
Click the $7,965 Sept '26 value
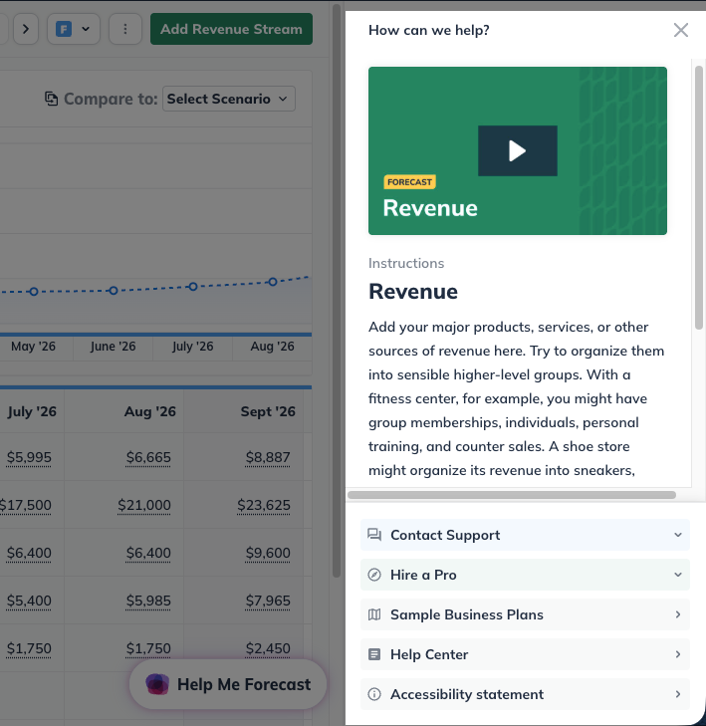click(x=268, y=601)
